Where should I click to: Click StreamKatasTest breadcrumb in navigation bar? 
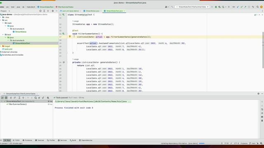[45, 7]
